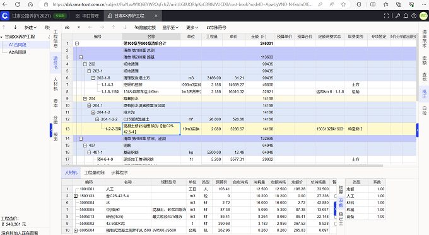Click the 隐藏定额 button
The image size is (429, 235).
pos(145,27)
